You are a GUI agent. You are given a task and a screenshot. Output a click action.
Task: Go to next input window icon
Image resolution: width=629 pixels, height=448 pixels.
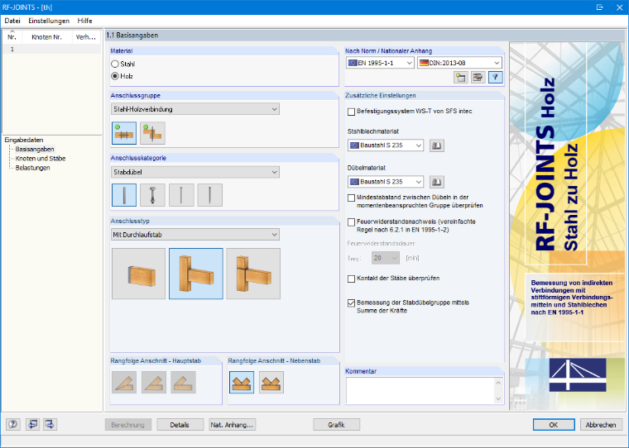pos(50,424)
